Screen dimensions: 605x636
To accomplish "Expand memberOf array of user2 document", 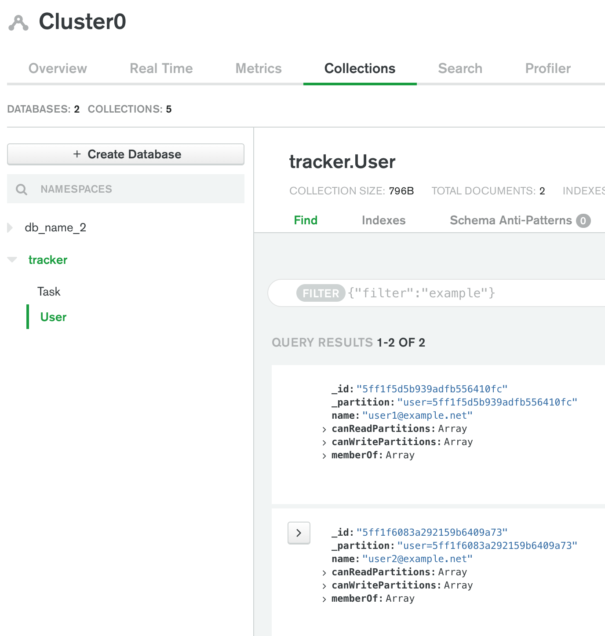I will [x=324, y=599].
